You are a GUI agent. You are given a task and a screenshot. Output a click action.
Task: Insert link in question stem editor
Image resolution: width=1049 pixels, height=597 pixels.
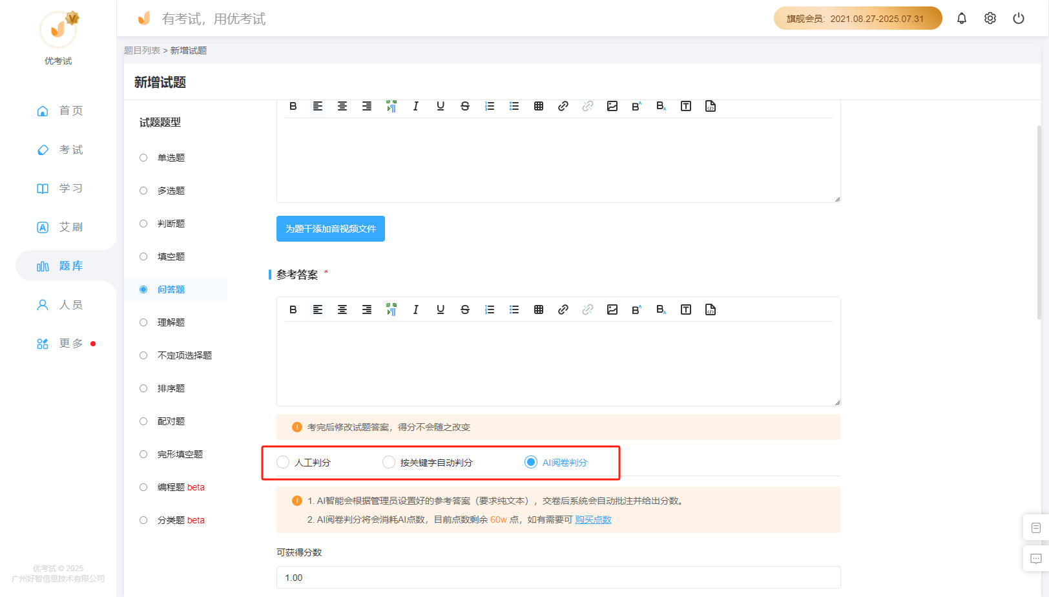(x=563, y=106)
